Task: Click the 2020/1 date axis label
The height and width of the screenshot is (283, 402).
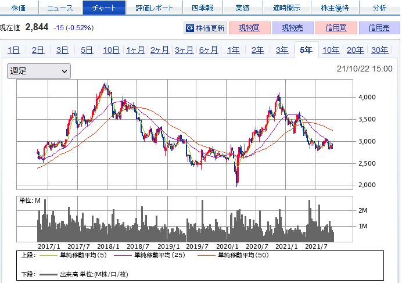Action: pyautogui.click(x=227, y=246)
